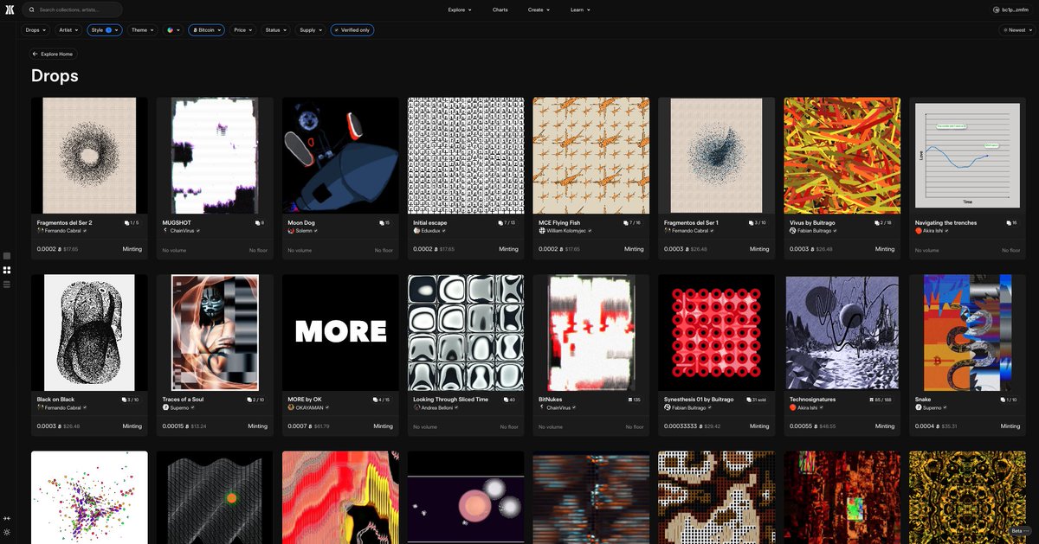Click 'No floor' on Moon Dog card
This screenshot has height=544, width=1039.
(x=384, y=250)
